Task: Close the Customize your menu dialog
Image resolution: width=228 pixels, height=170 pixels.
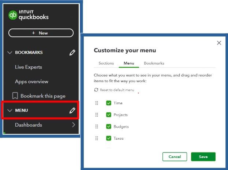Action: point(219,43)
